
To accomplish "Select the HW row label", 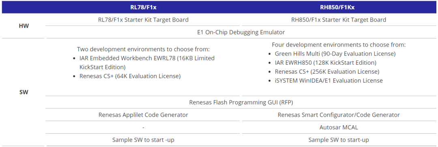I will click(x=24, y=26).
